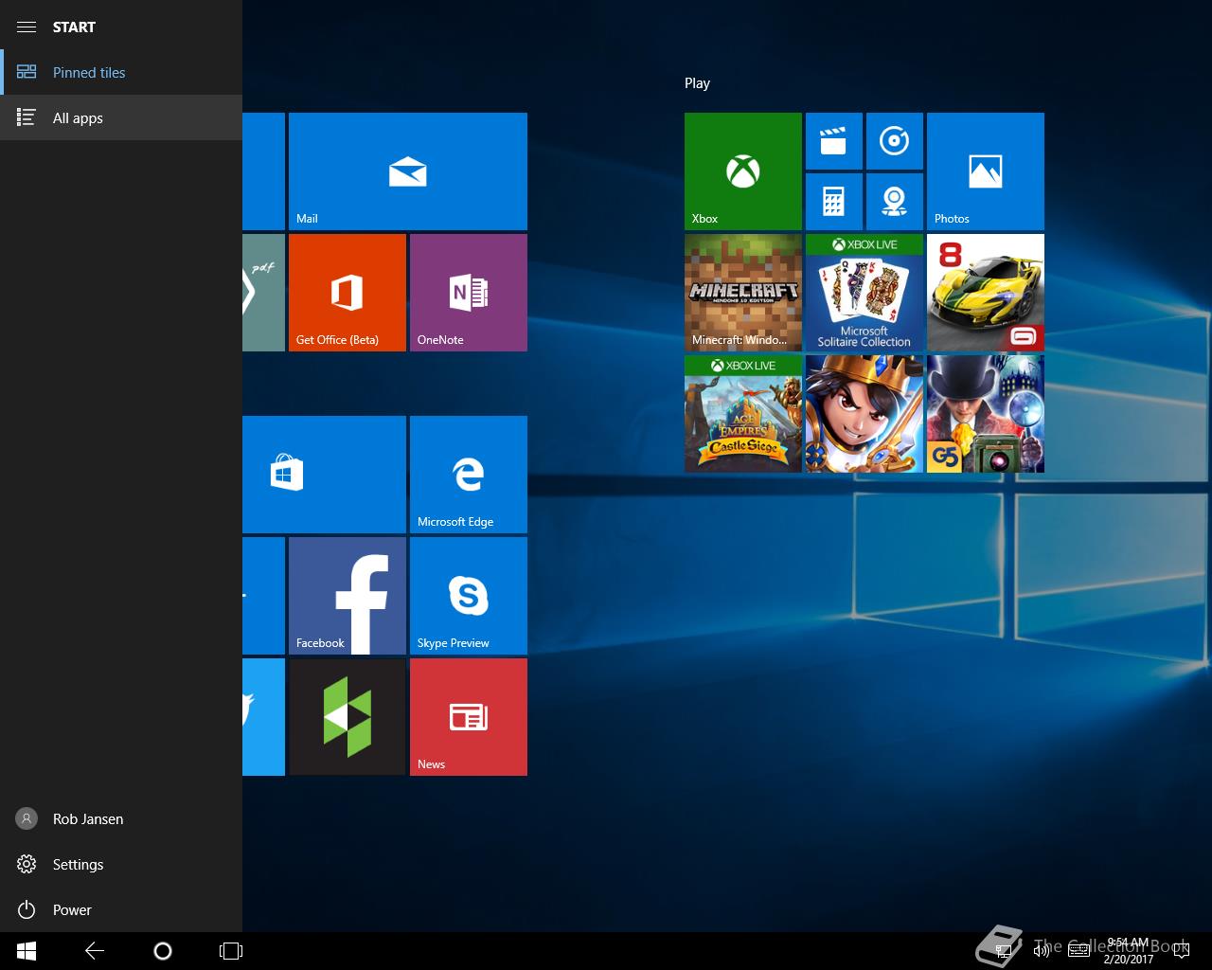Open the Calculator small tile
This screenshot has width=1212, height=970.
click(x=833, y=201)
